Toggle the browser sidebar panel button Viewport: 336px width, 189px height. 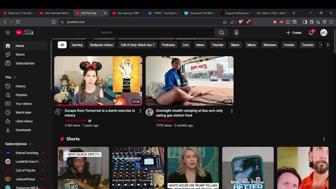[305, 22]
